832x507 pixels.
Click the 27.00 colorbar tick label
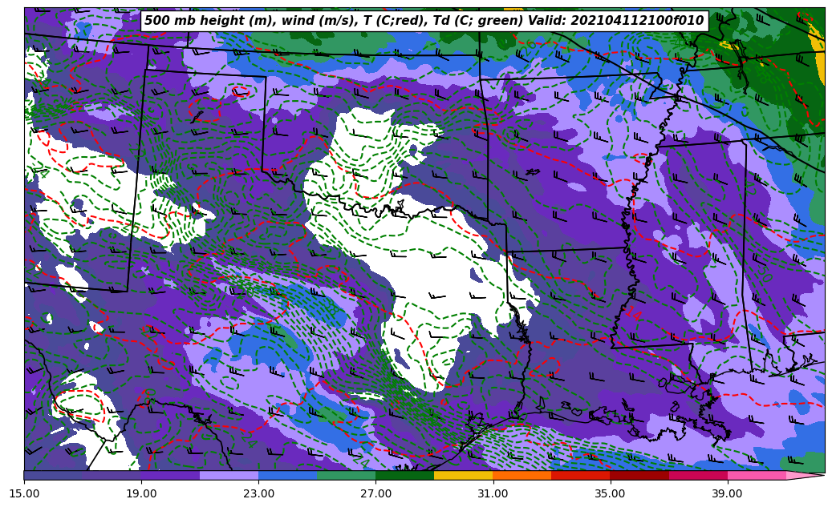pos(375,494)
